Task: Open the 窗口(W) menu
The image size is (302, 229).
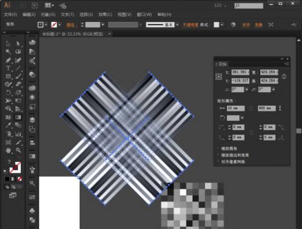Action: pos(144,14)
